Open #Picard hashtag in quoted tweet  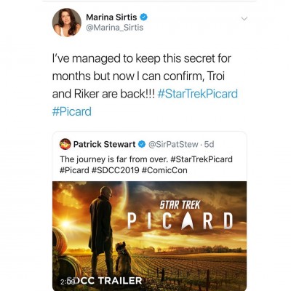tap(74, 170)
